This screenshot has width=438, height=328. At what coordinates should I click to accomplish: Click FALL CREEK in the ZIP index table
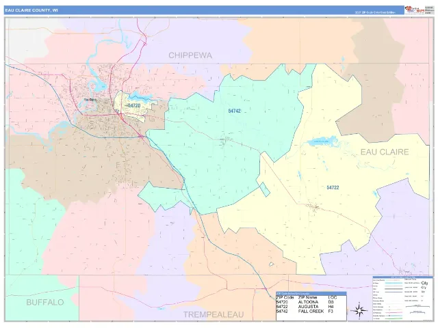coord(311,311)
